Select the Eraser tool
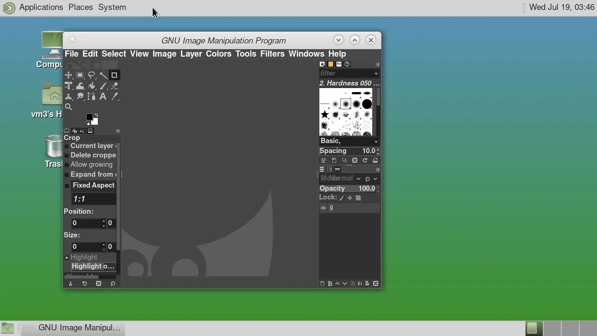 115,86
